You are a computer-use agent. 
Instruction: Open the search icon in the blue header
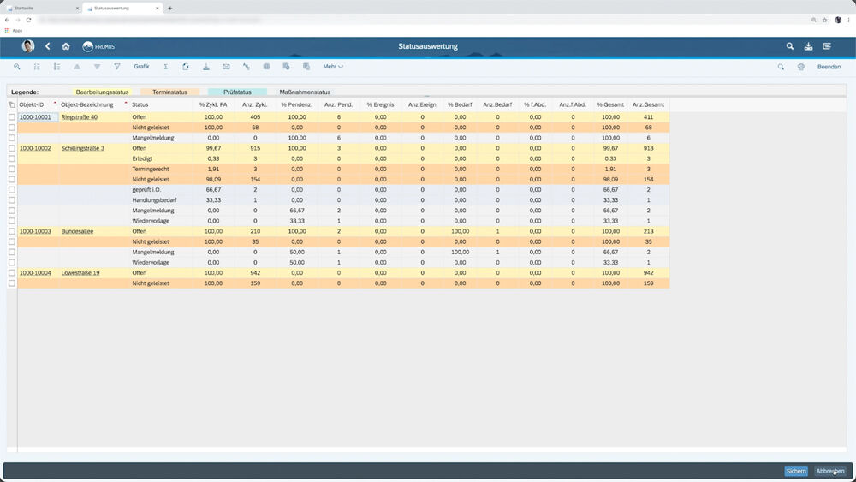pyautogui.click(x=790, y=46)
